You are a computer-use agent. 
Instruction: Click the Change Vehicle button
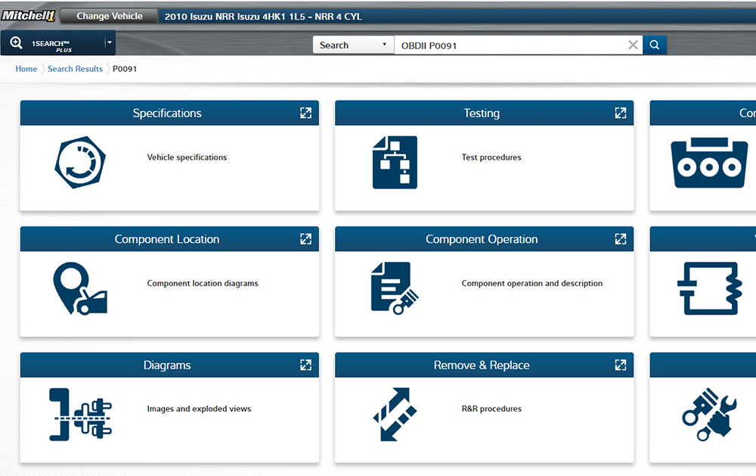tap(110, 16)
